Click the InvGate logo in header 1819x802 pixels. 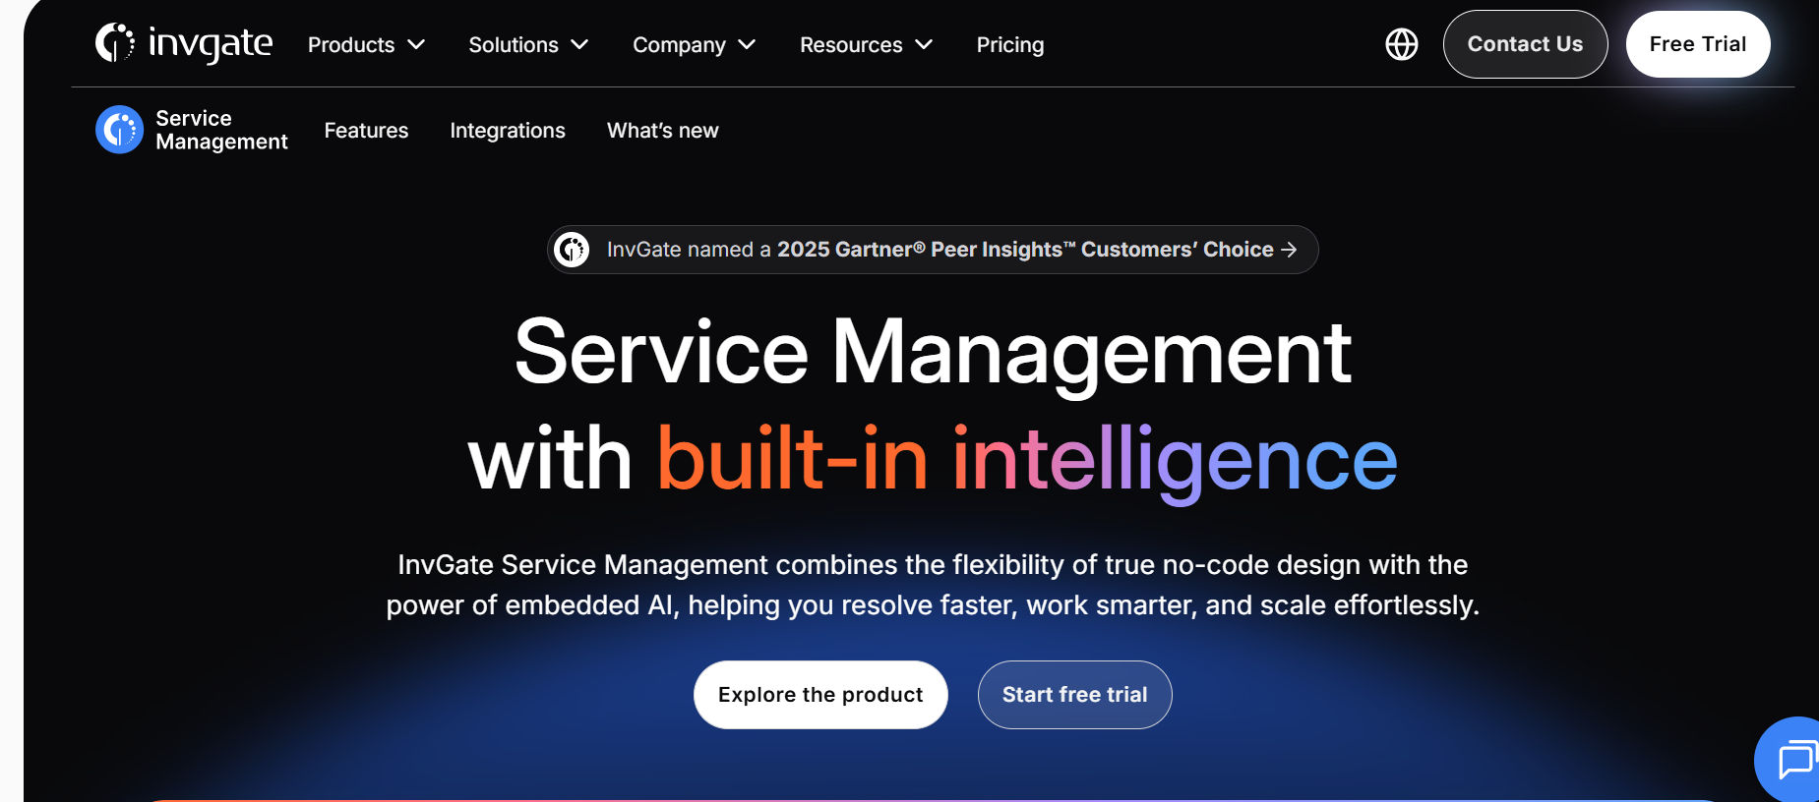[184, 43]
